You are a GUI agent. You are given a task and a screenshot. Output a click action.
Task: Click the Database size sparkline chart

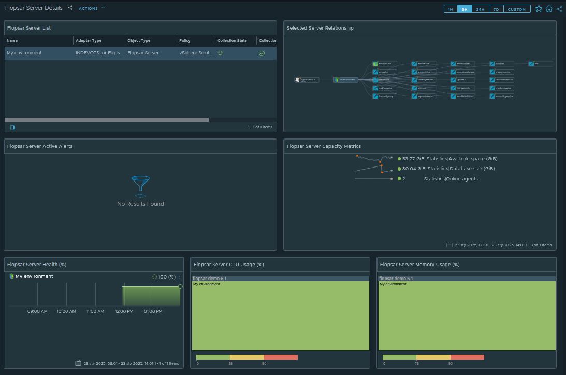pyautogui.click(x=374, y=169)
